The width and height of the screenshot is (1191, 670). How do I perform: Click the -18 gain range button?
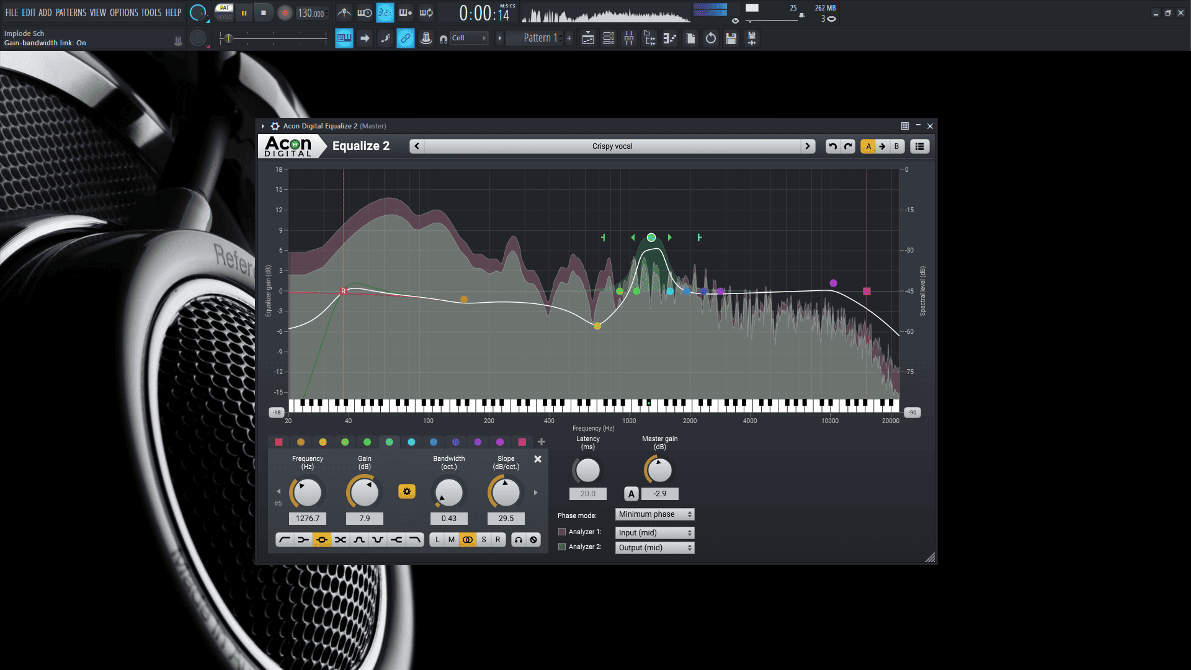pos(277,413)
